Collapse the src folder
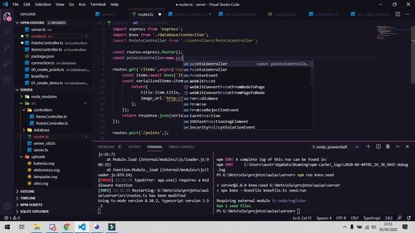The height and width of the screenshot is (233, 415). tap(21, 104)
